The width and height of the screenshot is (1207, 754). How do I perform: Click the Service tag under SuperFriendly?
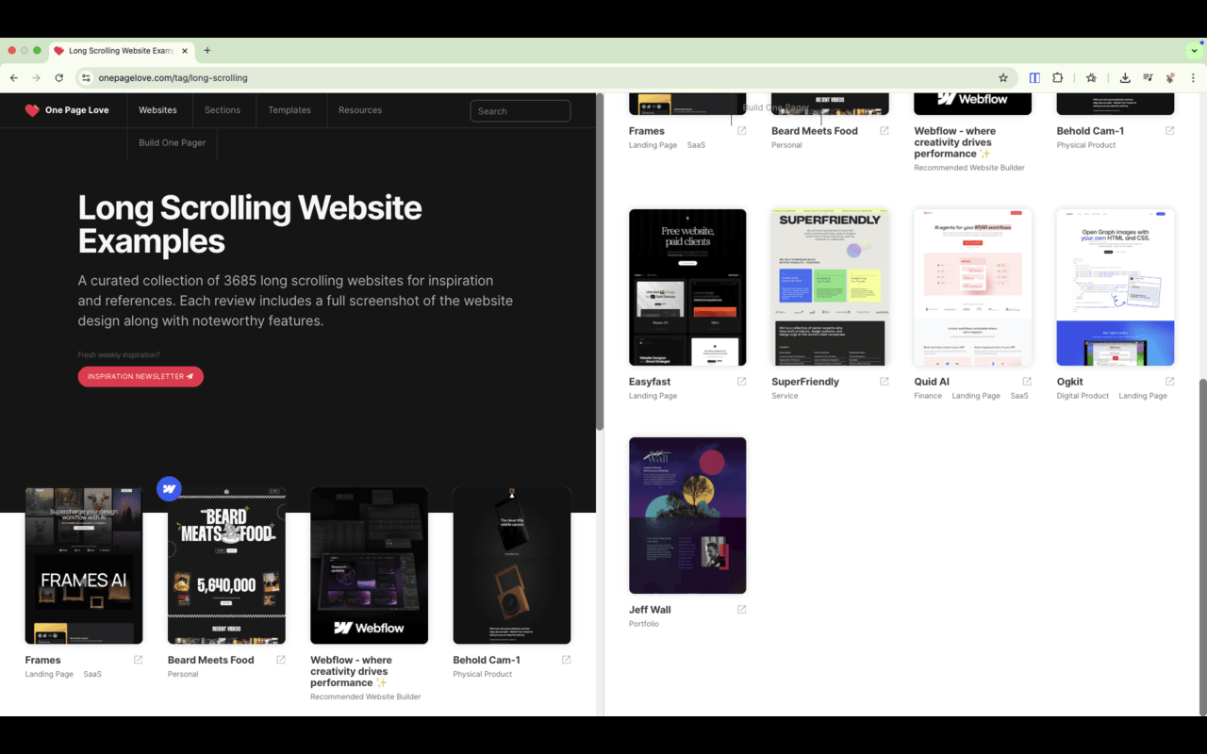pos(785,396)
